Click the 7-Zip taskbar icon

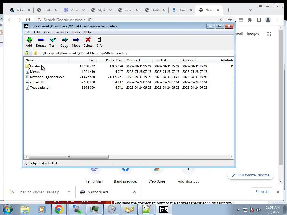point(164,209)
